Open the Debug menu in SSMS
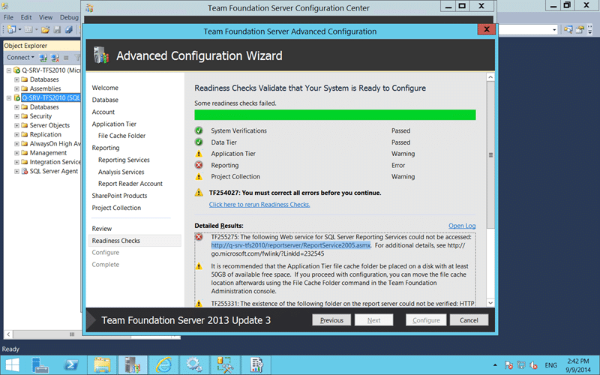600x375 pixels. click(x=69, y=17)
